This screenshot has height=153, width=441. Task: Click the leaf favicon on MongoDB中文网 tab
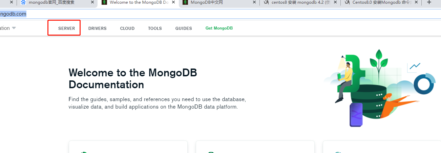[x=185, y=2]
